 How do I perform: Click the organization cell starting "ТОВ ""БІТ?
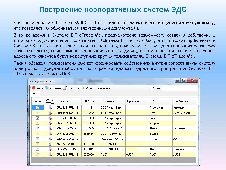coord(113,144)
